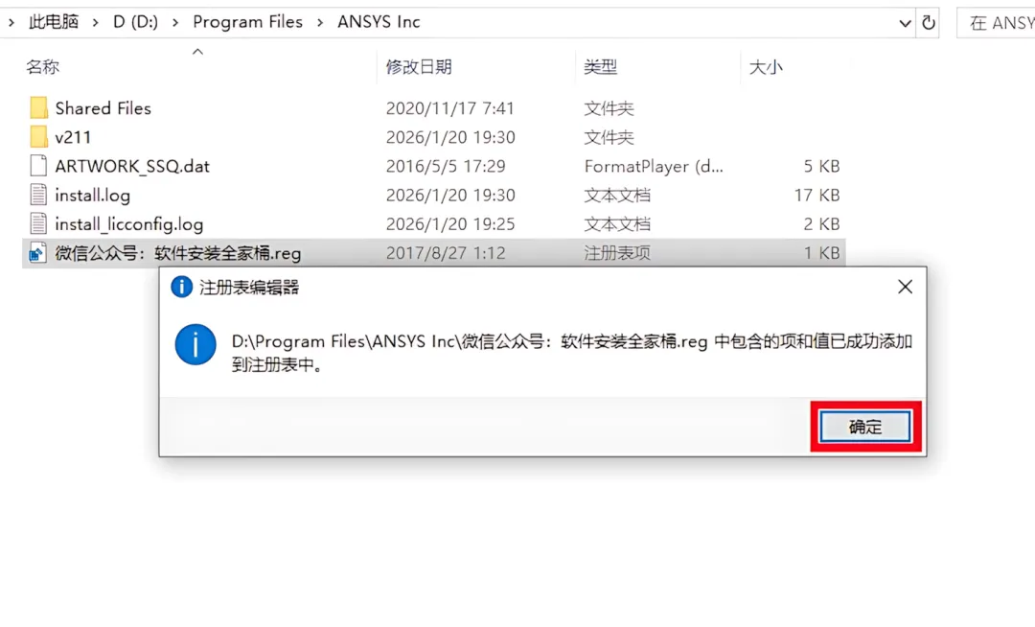Sort by the 类型 column header
1035x627 pixels.
click(600, 67)
